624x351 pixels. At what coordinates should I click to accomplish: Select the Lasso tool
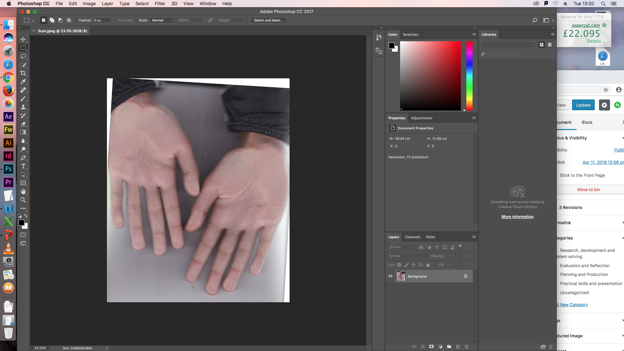tap(23, 56)
